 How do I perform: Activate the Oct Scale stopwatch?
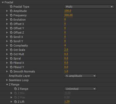[x=11, y=50]
